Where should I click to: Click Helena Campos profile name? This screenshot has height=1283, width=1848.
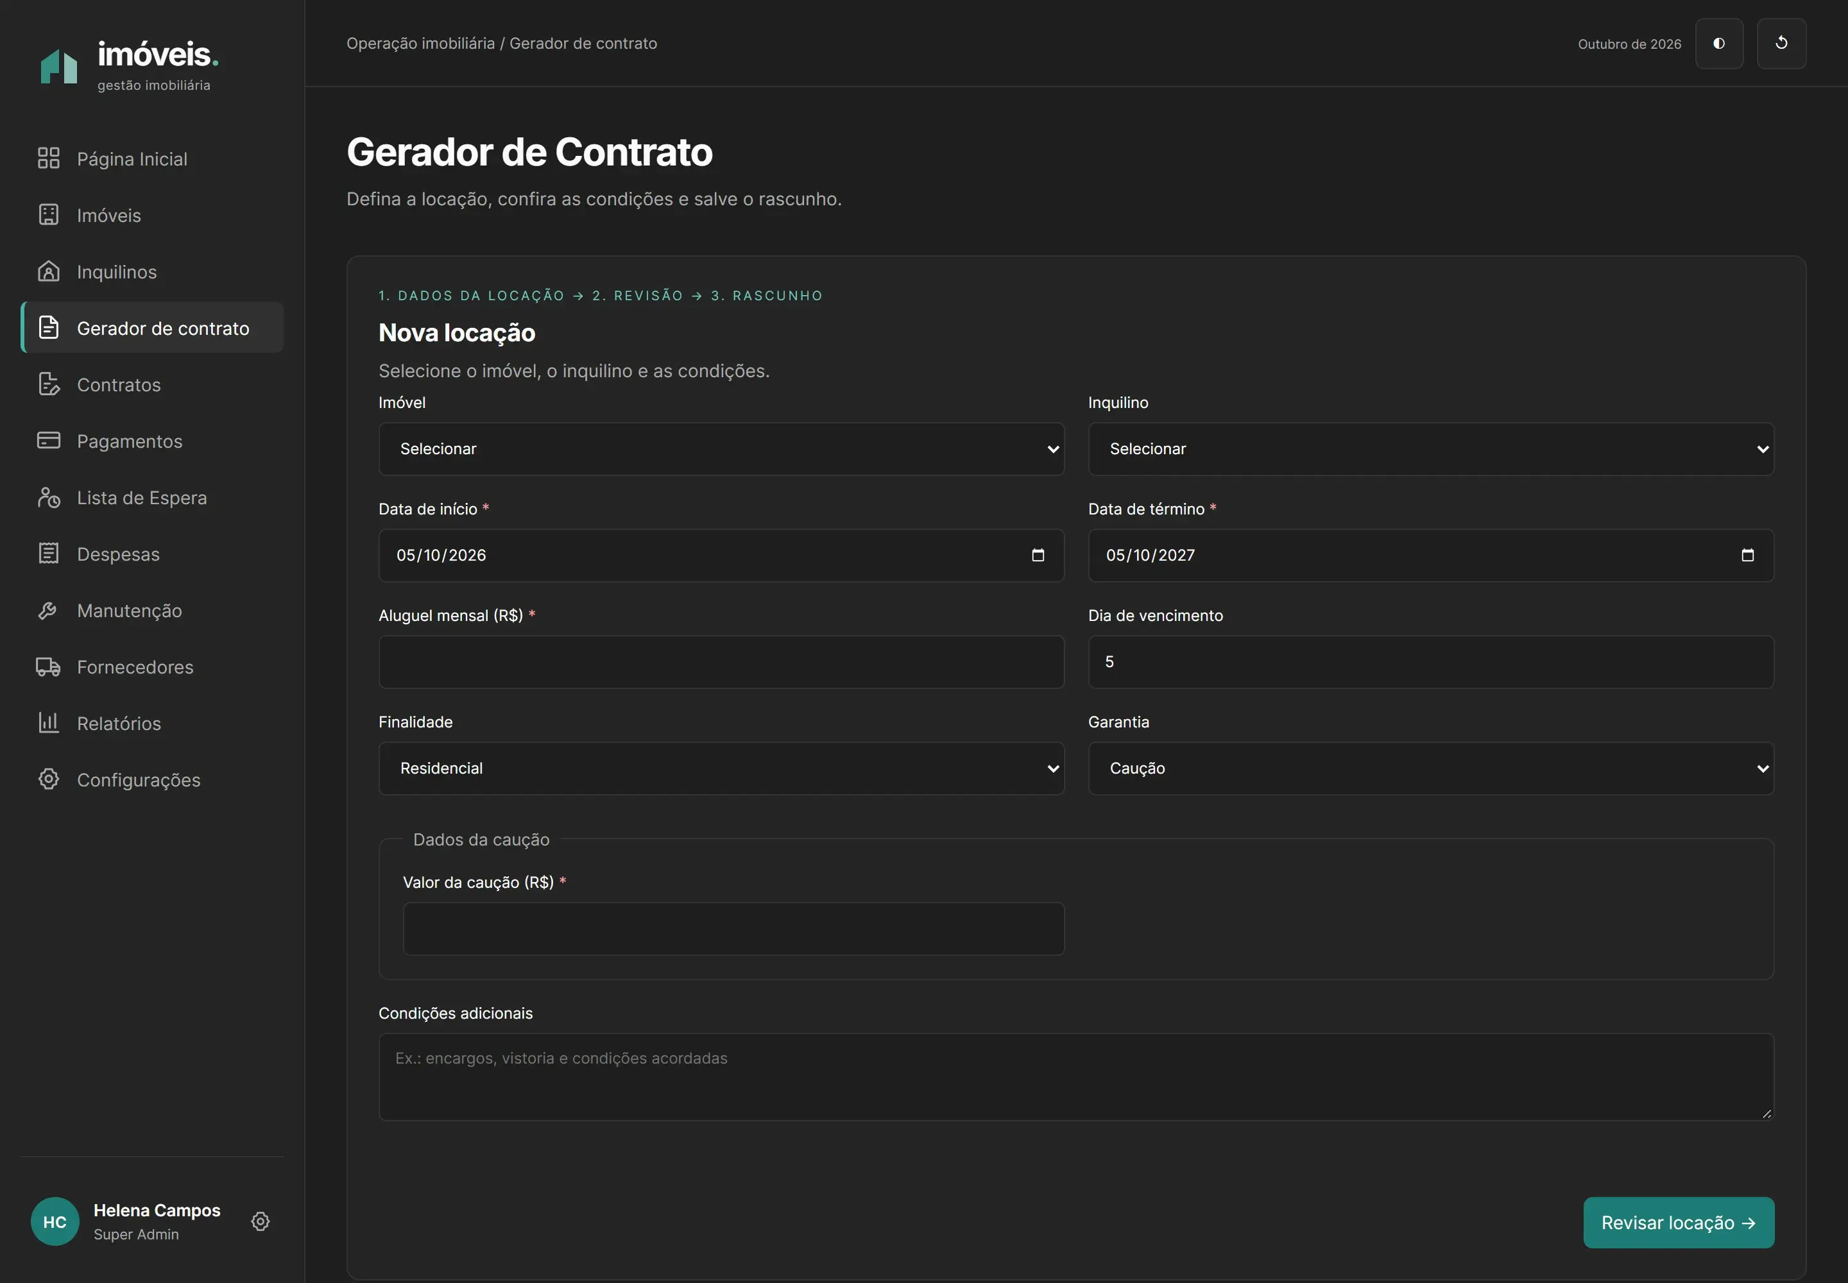[x=157, y=1210]
